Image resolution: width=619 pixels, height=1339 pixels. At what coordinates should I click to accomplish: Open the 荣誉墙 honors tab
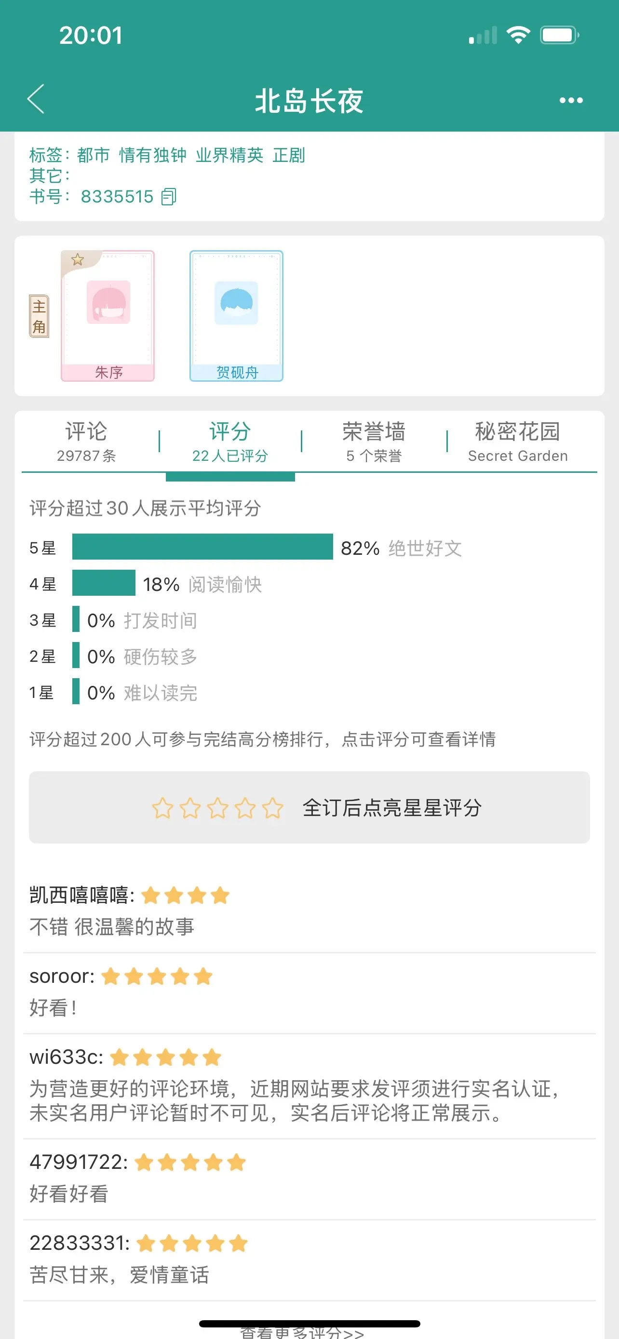(x=374, y=442)
